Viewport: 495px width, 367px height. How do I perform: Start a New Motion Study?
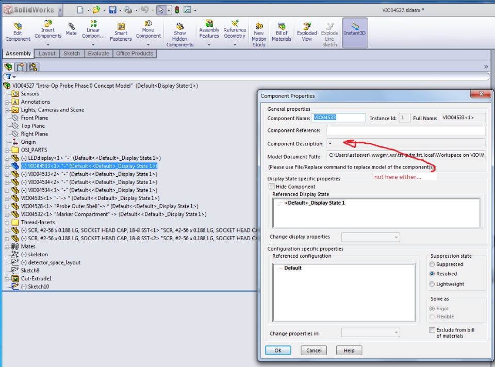(x=259, y=35)
